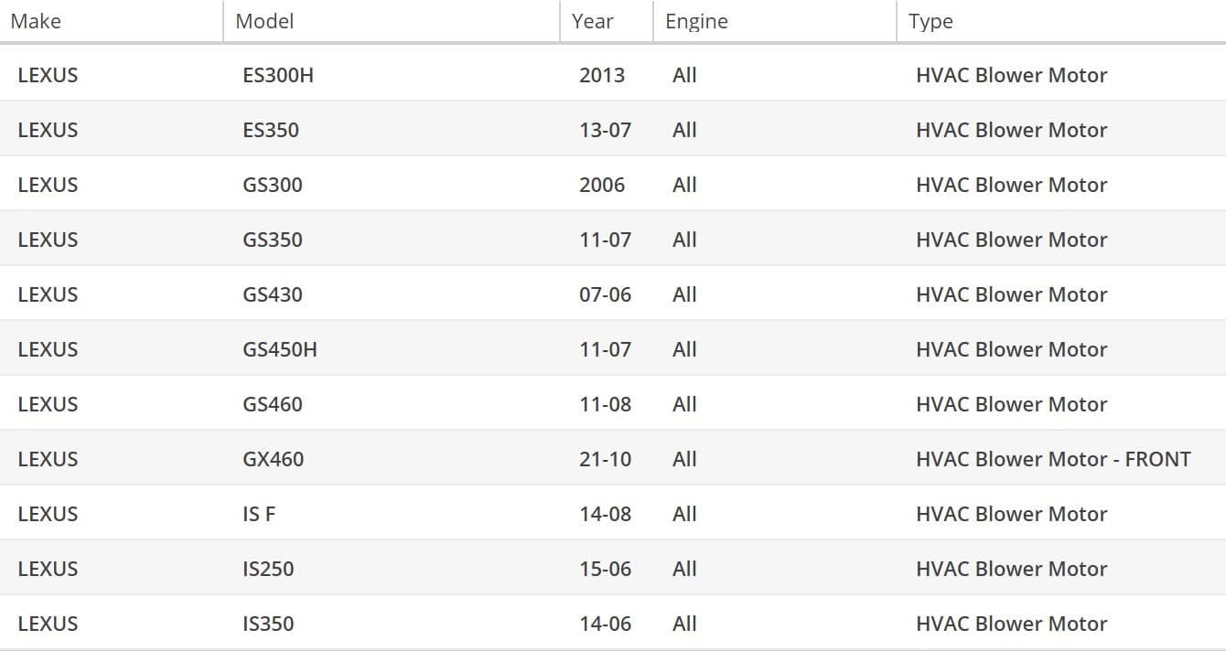Select the IS F model row

(259, 514)
